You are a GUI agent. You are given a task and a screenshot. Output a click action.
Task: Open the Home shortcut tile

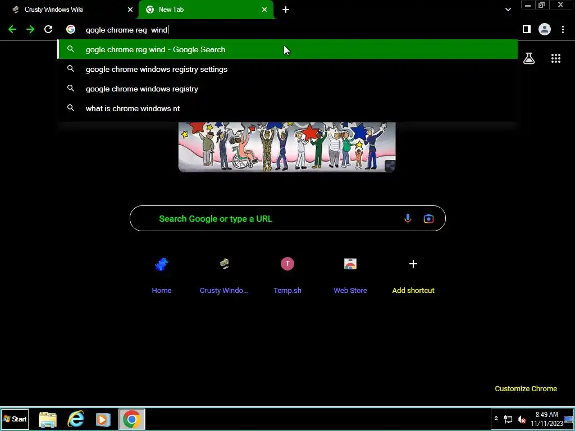coord(161,276)
